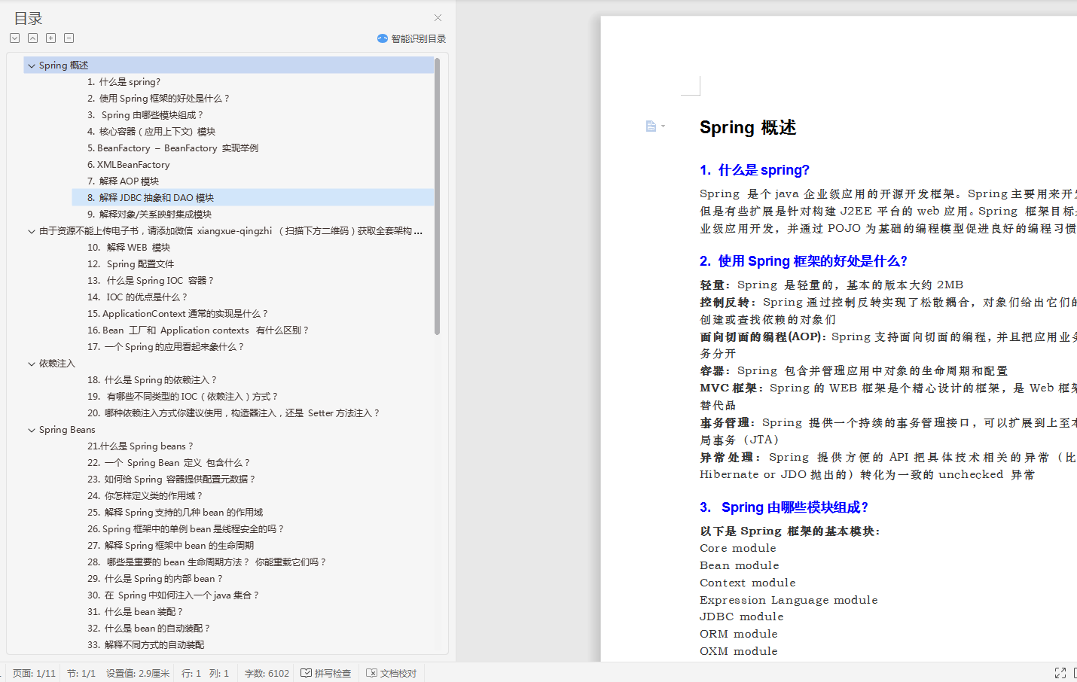The width and height of the screenshot is (1077, 682).
Task: Go to 8. 解释 JDBC 抽象和 DAO 模块
Action: [x=151, y=198]
